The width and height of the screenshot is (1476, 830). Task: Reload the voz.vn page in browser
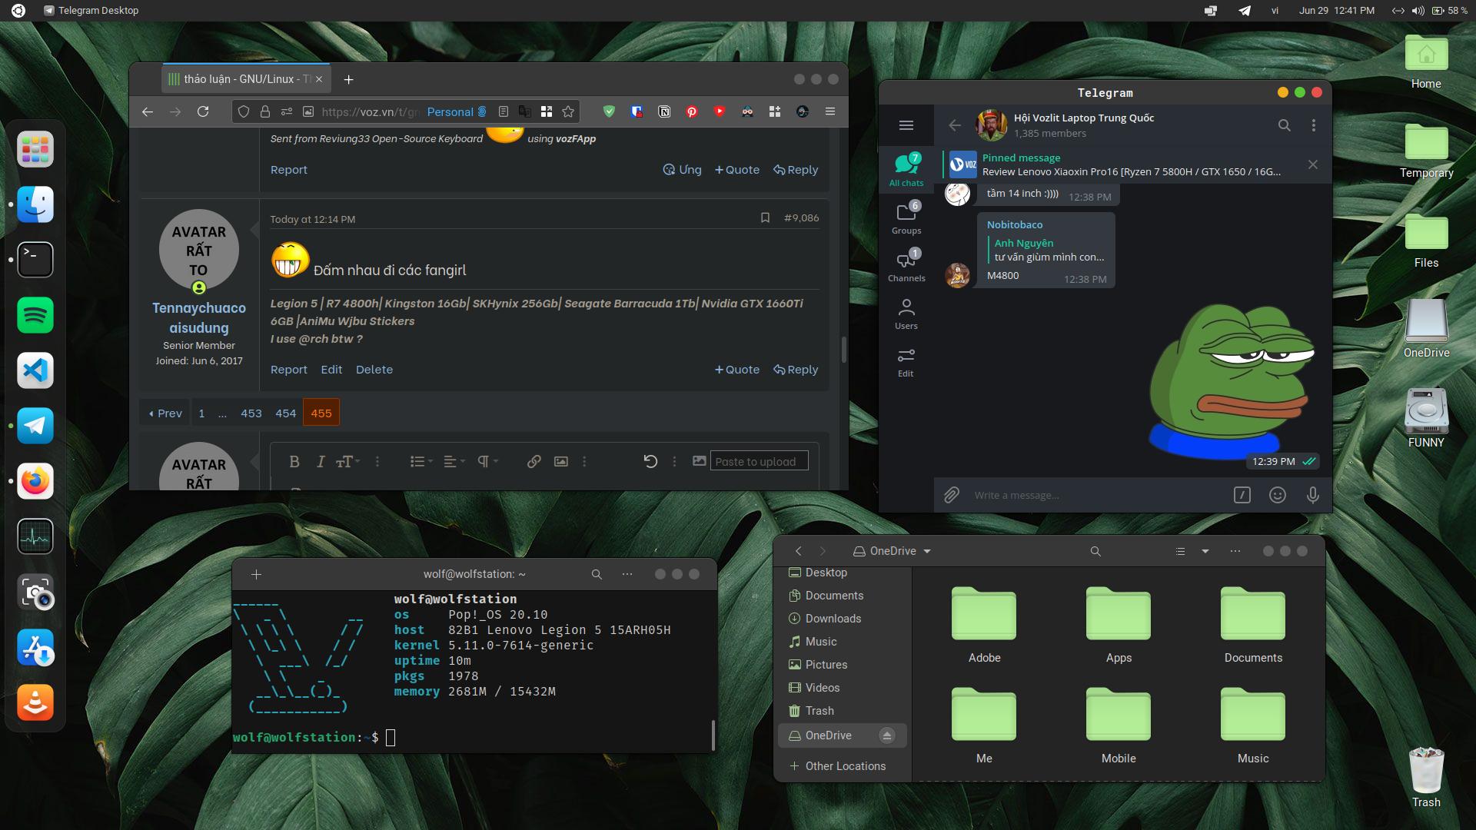pos(203,111)
